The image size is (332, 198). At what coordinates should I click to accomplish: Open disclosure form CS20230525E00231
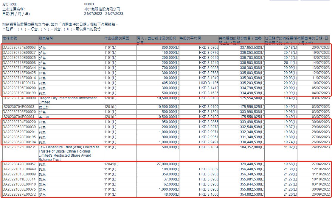point(18,147)
